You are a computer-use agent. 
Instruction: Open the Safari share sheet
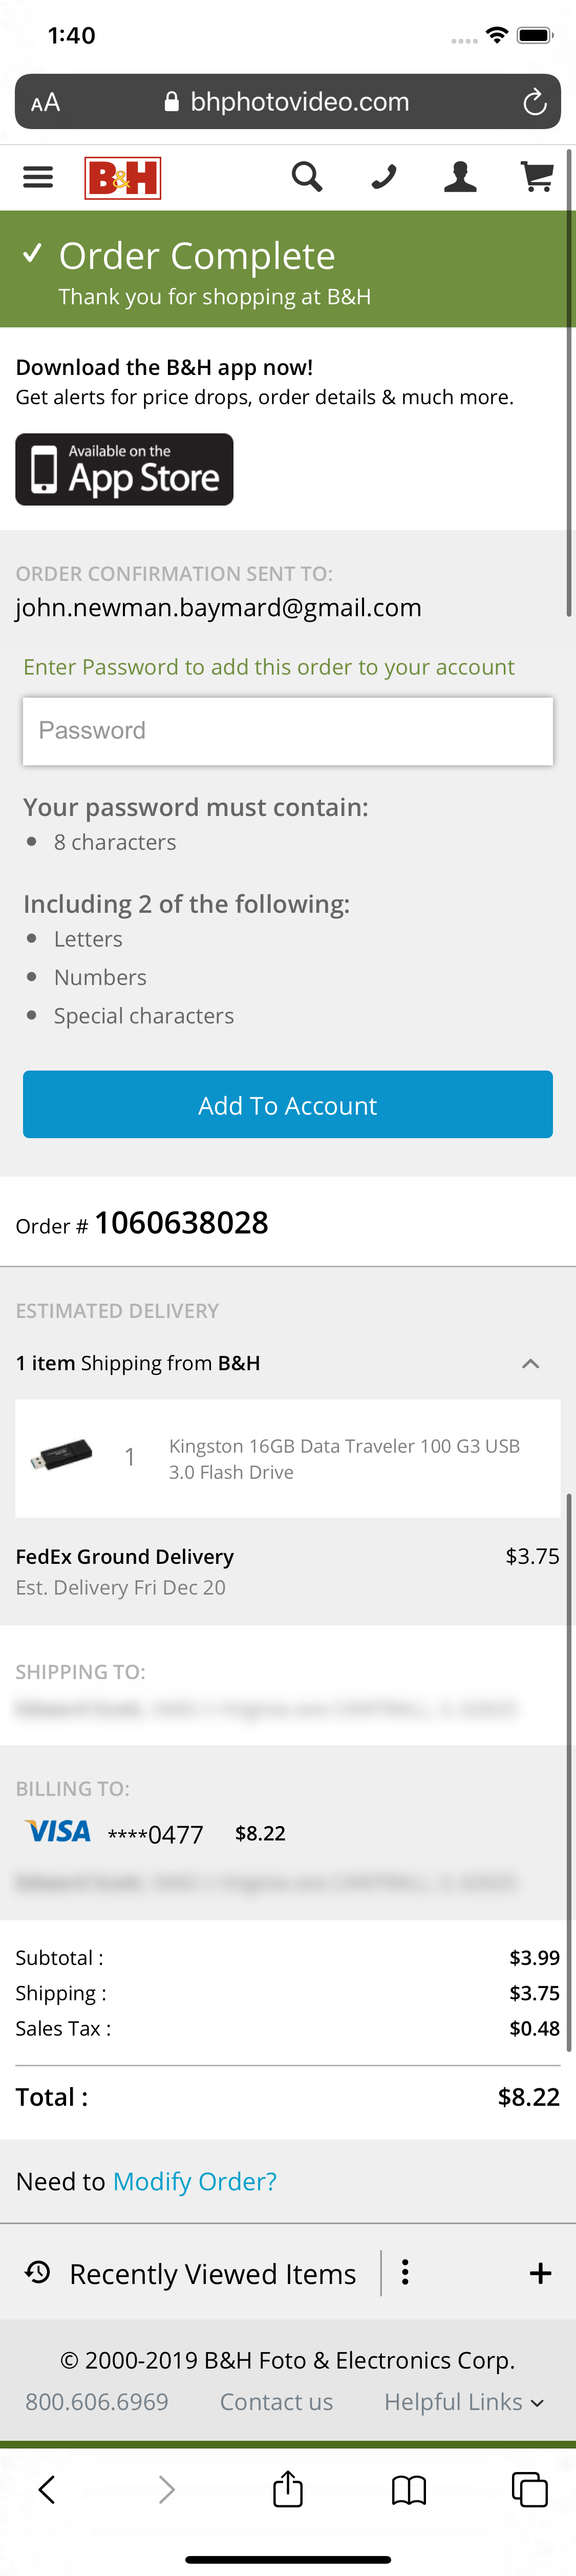pyautogui.click(x=287, y=2489)
